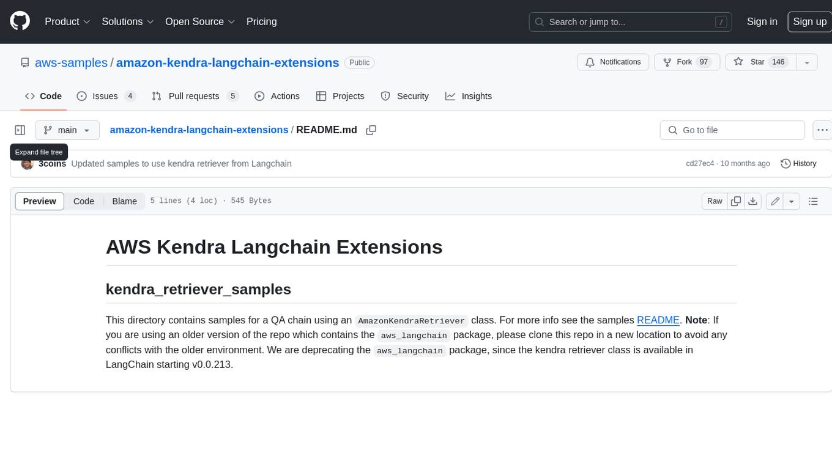Copy the raw file contents
The width and height of the screenshot is (832, 467).
736,201
